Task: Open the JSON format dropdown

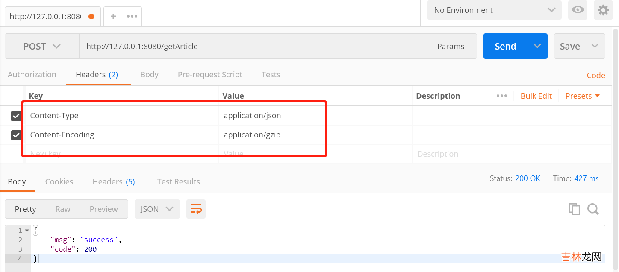Action: point(157,209)
